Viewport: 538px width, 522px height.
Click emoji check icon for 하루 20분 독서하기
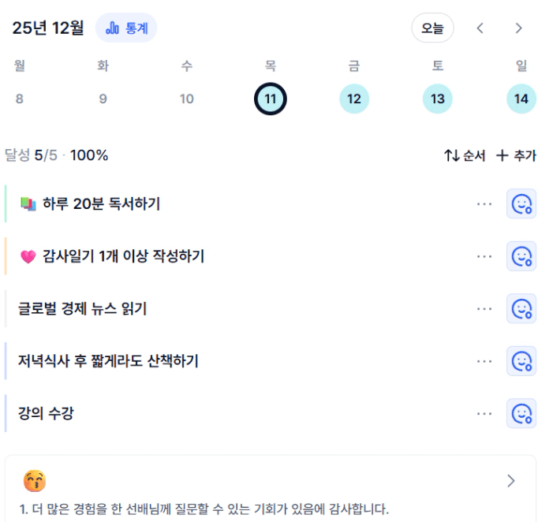521,204
